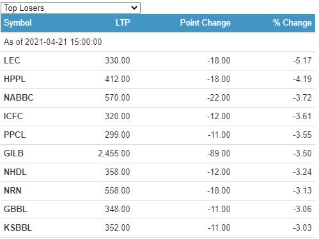Click the NHDL symbol
This screenshot has height=239, width=319.
pos(15,172)
